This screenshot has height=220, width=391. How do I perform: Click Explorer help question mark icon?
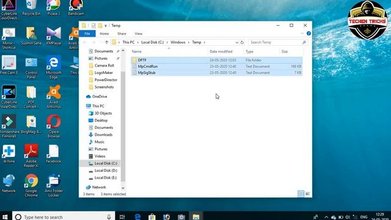tap(309, 34)
